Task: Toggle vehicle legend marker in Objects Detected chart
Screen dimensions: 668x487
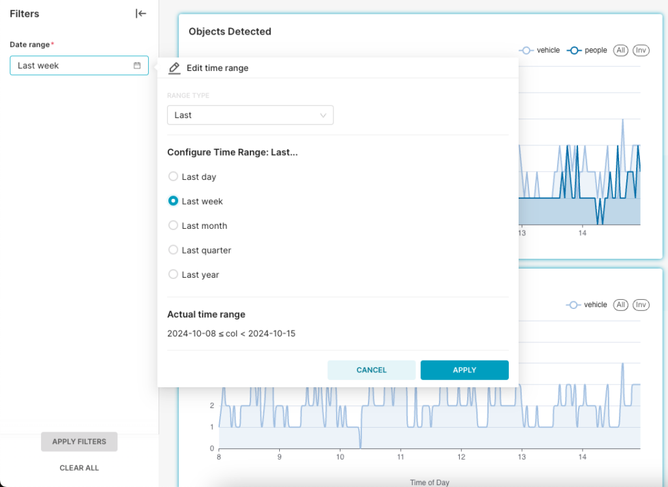Action: (526, 50)
